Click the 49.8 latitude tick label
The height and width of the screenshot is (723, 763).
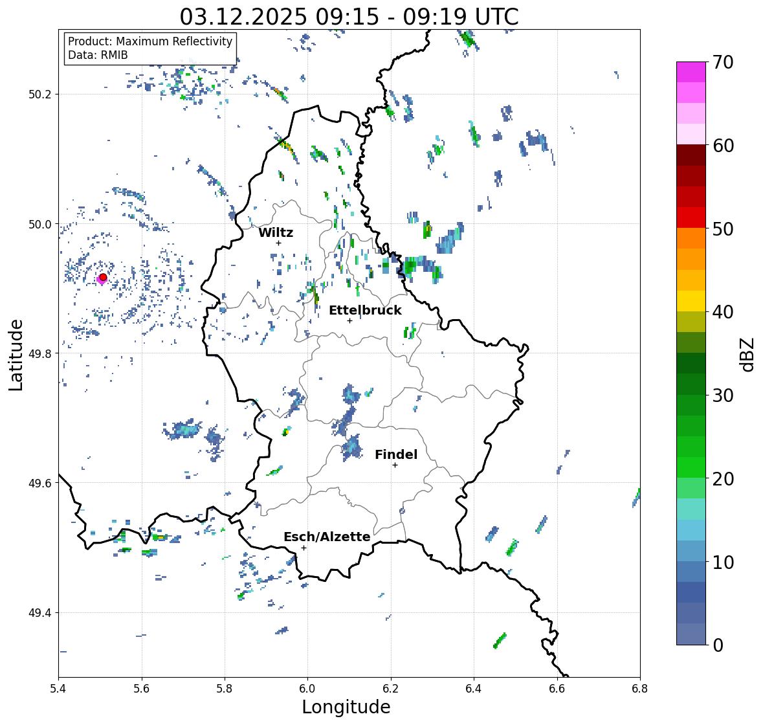click(40, 353)
